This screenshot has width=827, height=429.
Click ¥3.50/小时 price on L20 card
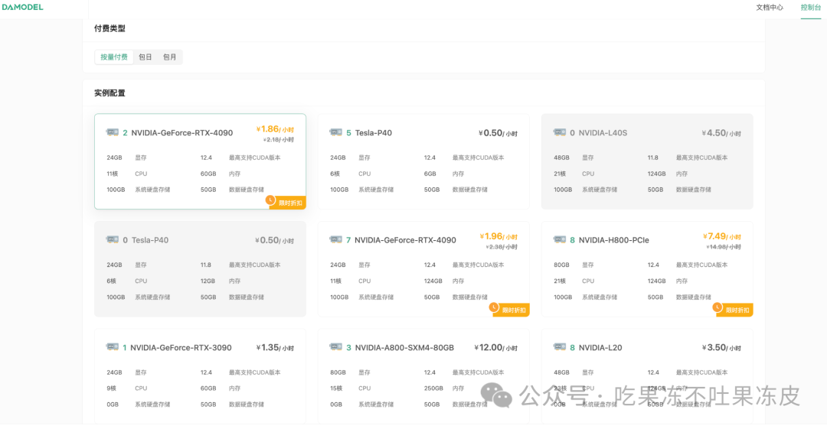pos(721,348)
